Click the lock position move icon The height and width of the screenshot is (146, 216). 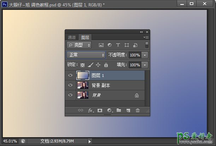(x=98, y=65)
